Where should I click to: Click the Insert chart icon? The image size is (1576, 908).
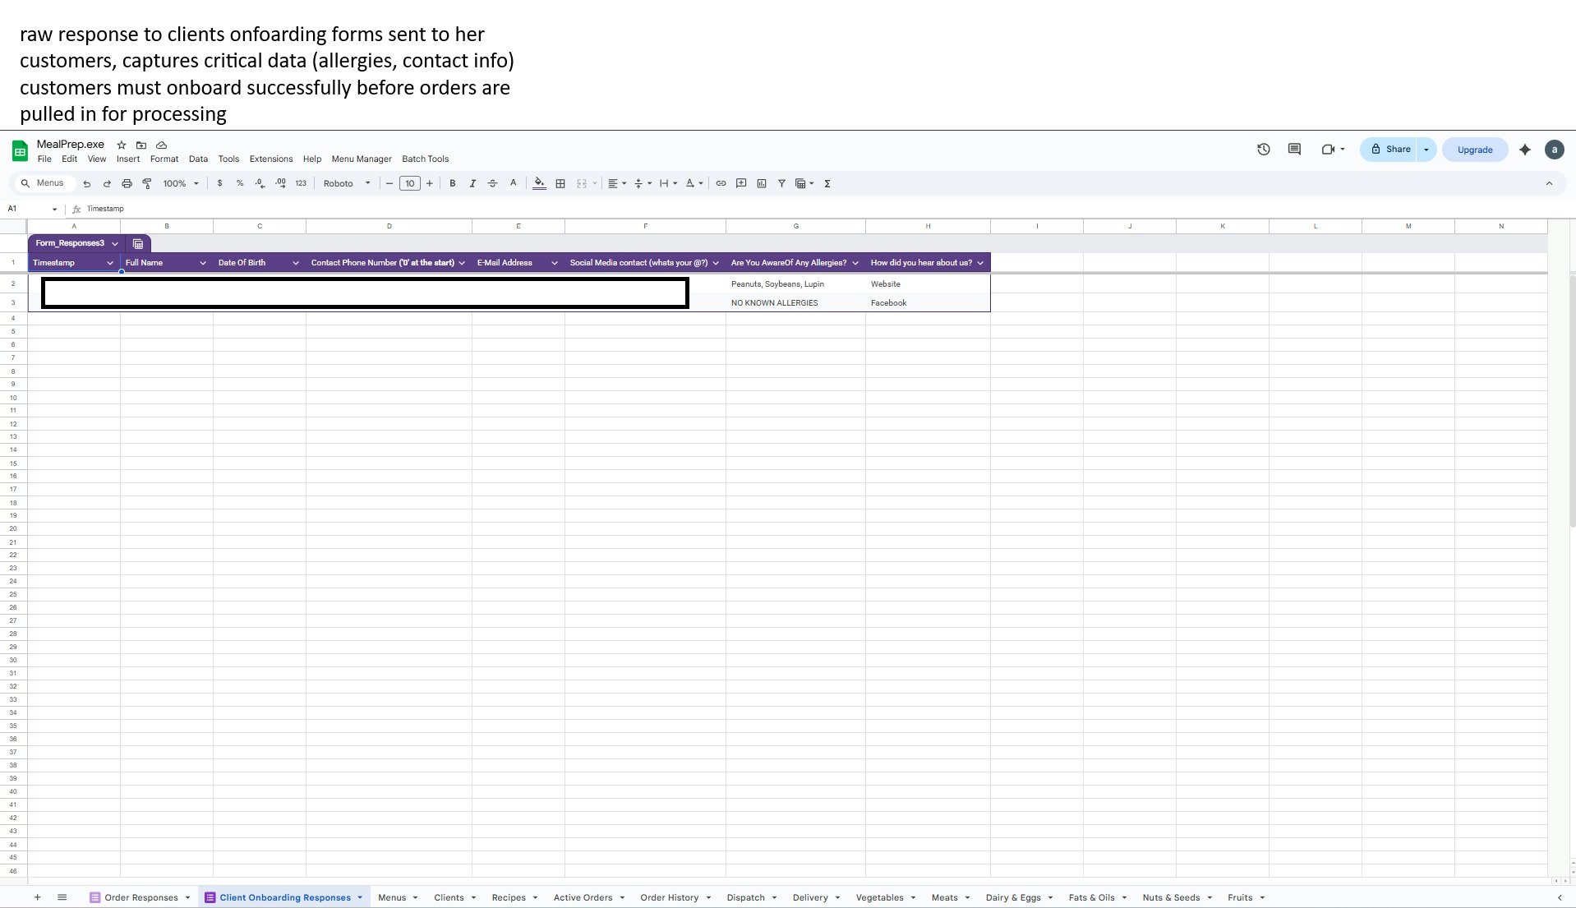(762, 183)
